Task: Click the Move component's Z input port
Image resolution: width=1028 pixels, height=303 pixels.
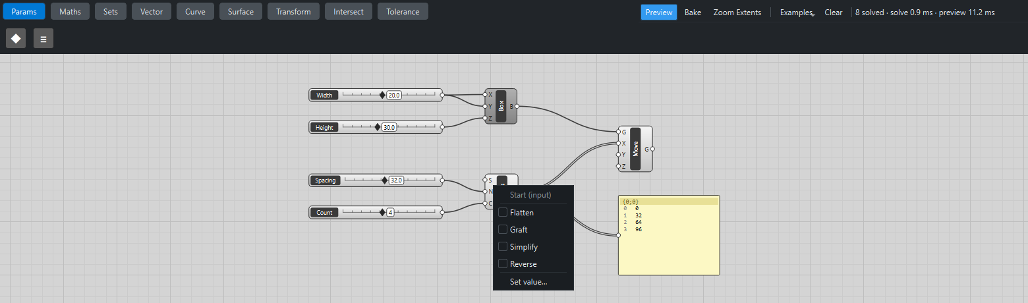Action: pyautogui.click(x=618, y=167)
